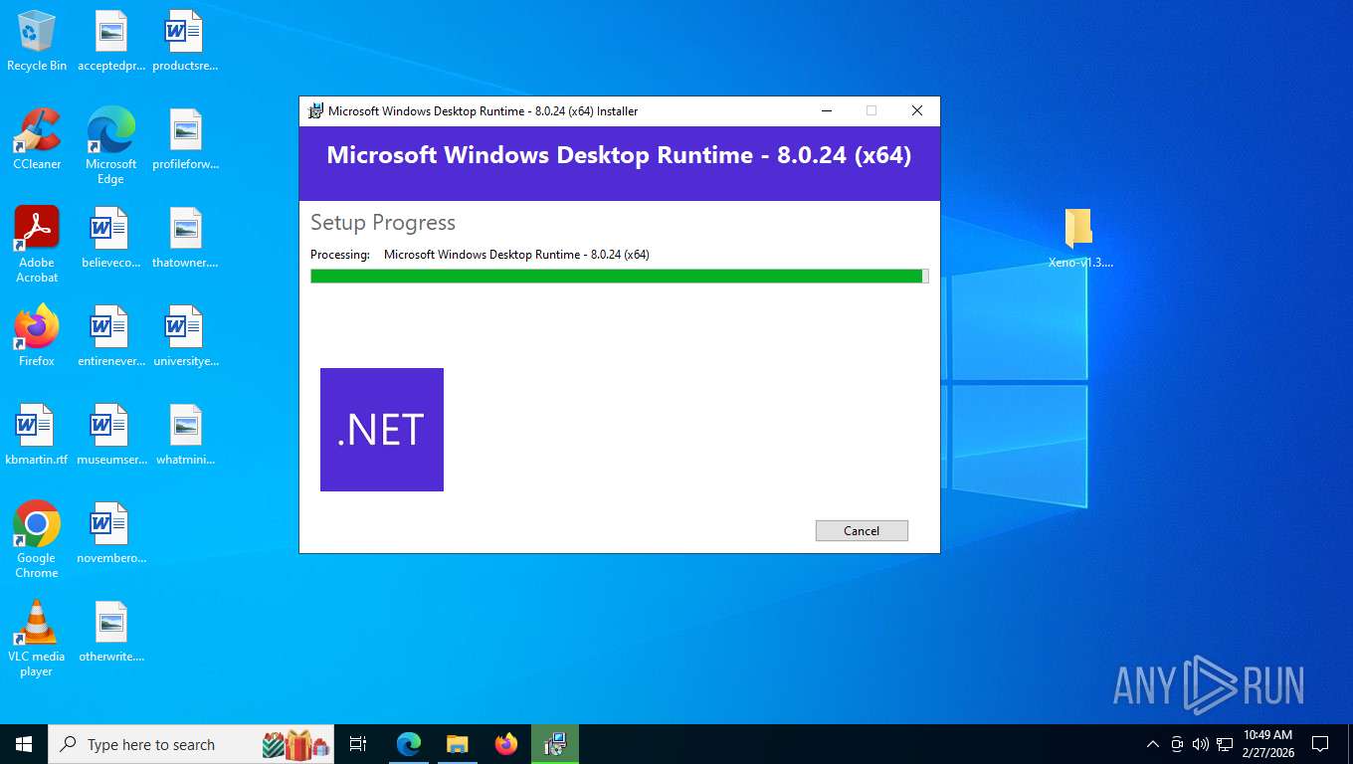1353x764 pixels.
Task: Select the kbmartin.rtf file icon
Action: click(37, 435)
